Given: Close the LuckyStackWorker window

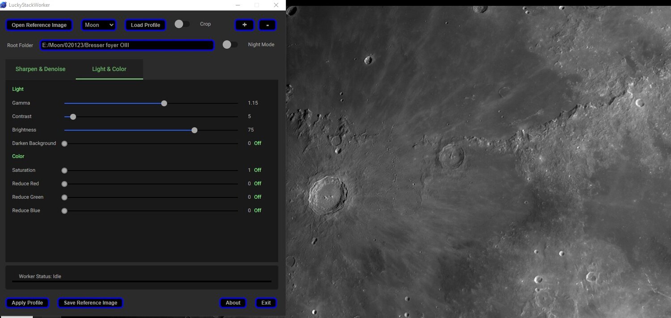Looking at the screenshot, I should (276, 5).
